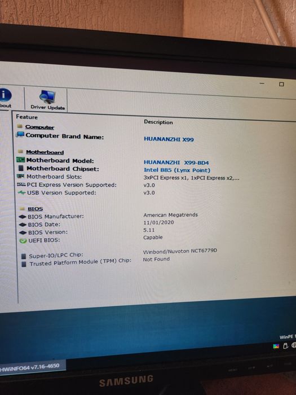Select the Motherboard section folder icon
296x395 pixels.
click(x=21, y=151)
